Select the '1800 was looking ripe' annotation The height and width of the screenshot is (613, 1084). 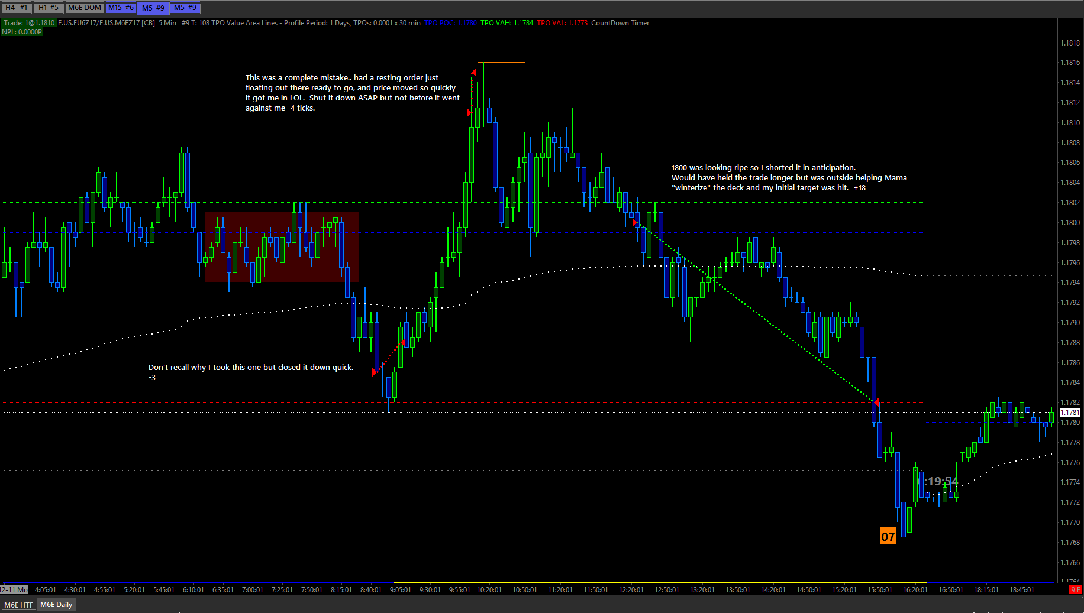(789, 178)
